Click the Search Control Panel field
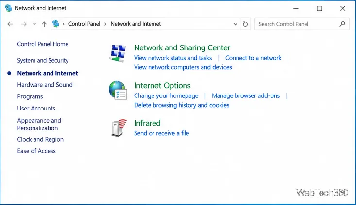356x205 pixels. [302, 24]
